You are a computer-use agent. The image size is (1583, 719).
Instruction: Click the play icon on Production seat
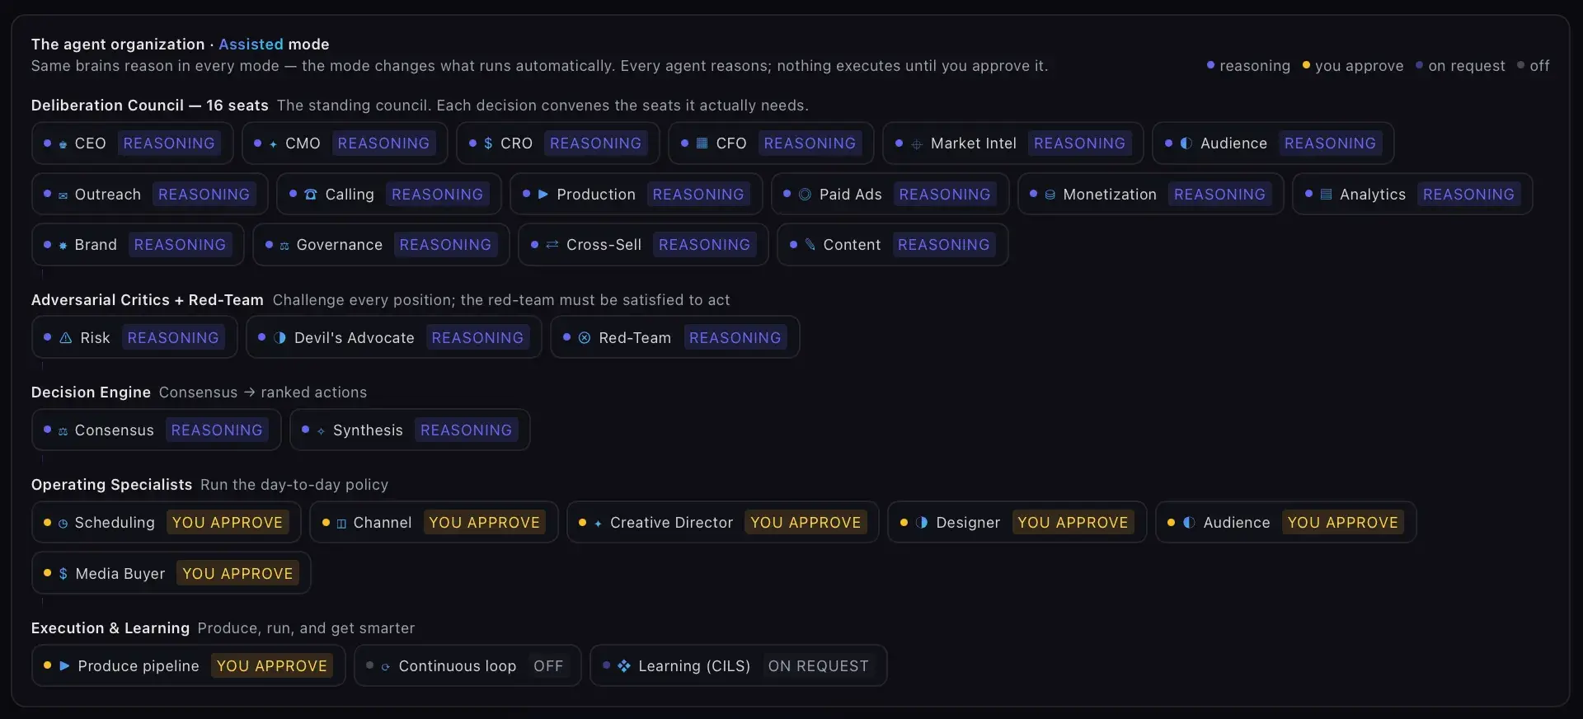tap(543, 195)
